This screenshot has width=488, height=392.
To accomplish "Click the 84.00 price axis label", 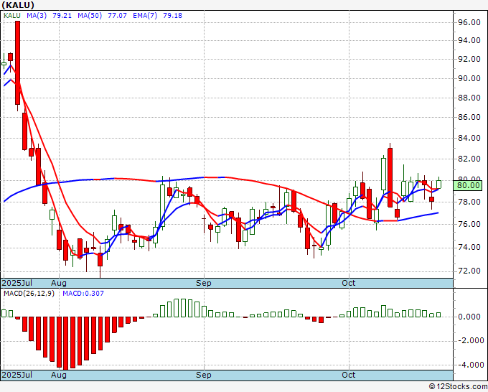I will point(469,138).
